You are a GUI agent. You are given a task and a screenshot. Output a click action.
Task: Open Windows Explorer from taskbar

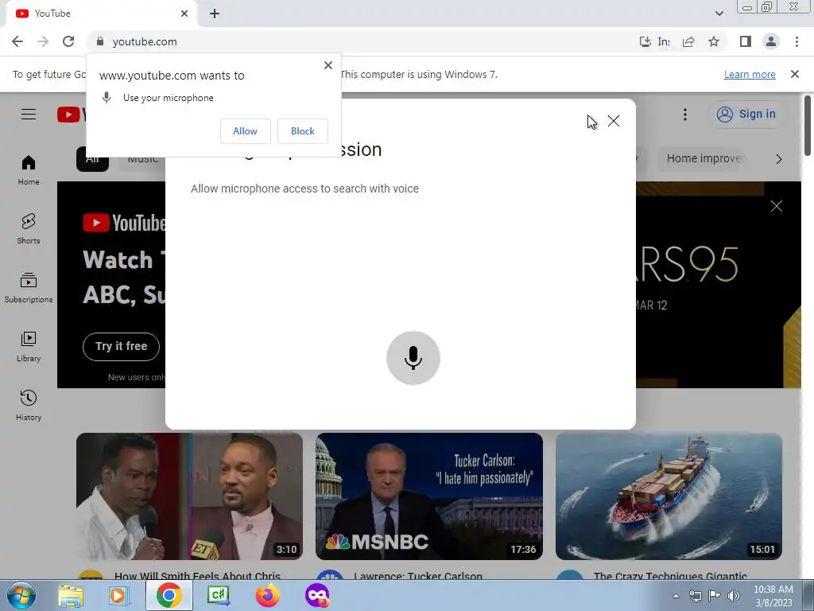click(x=71, y=595)
